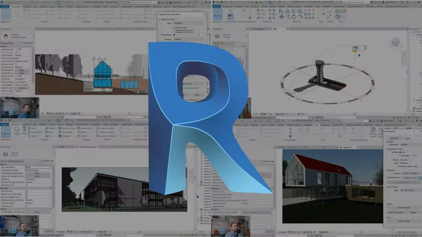The width and height of the screenshot is (422, 237).
Task: Select Modify tool in parking-area window ribbon
Action: click(6, 132)
